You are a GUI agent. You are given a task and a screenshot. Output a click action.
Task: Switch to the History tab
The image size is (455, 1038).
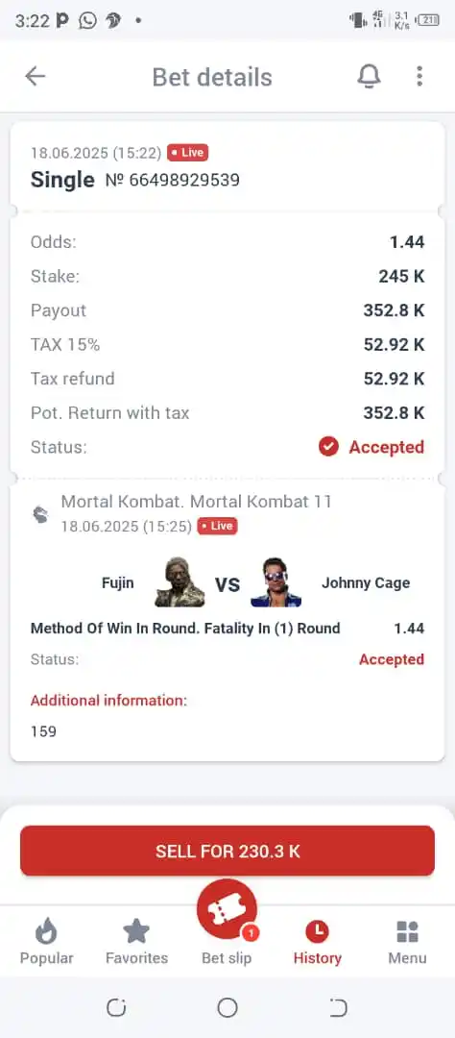(x=318, y=941)
